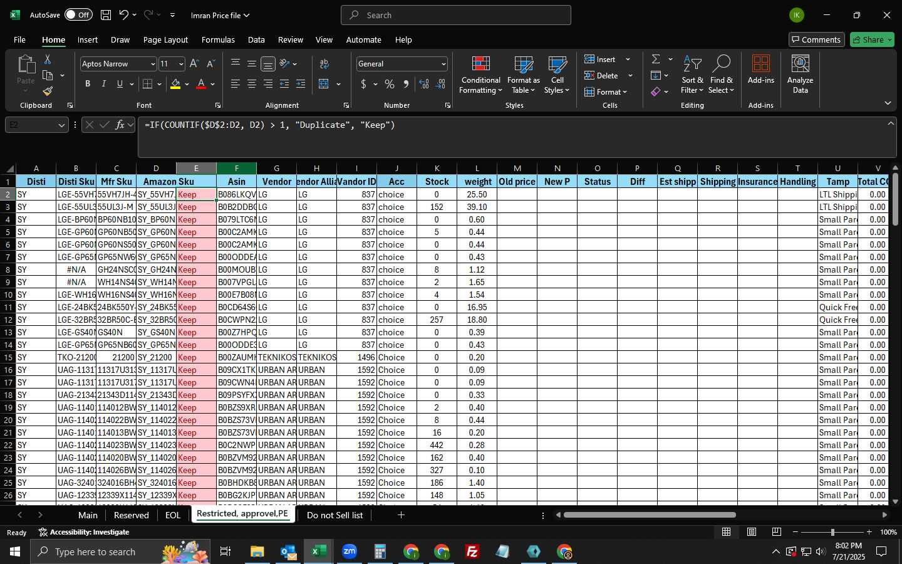The image size is (902, 564).
Task: Switch to Insert ribbon tab
Action: (88, 39)
